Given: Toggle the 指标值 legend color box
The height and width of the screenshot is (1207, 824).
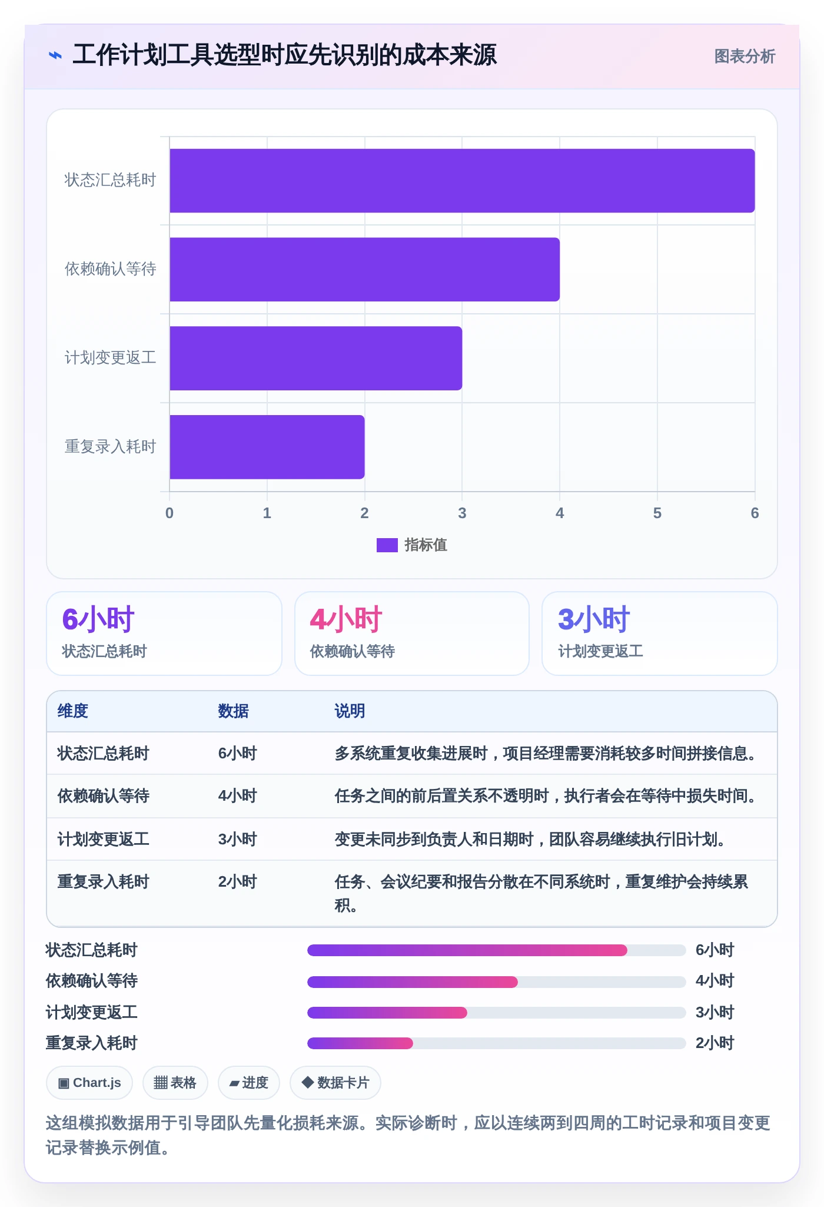Looking at the screenshot, I should (387, 545).
